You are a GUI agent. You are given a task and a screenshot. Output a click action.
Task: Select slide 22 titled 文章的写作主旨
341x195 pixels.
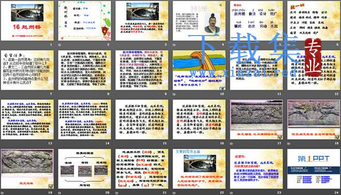[199, 169]
